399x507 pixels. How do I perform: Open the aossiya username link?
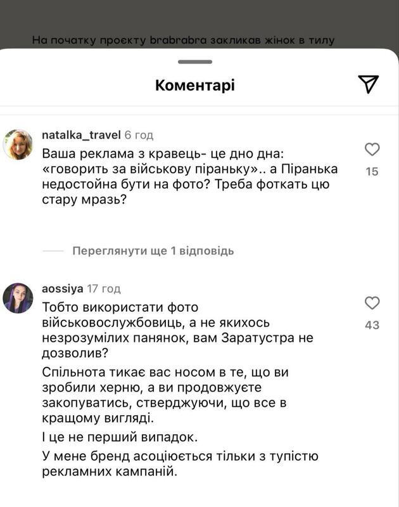[x=62, y=288]
